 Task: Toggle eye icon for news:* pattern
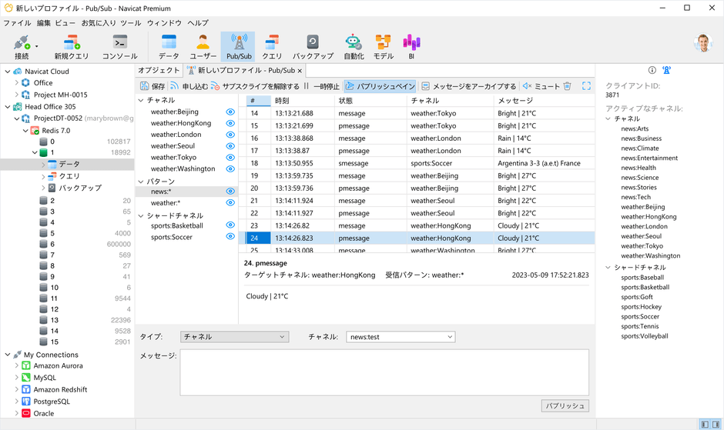click(x=230, y=192)
